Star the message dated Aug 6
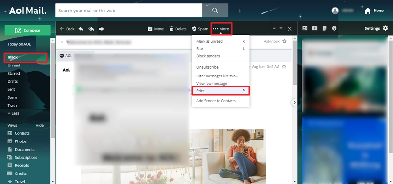The width and height of the screenshot is (393, 184). click(284, 67)
